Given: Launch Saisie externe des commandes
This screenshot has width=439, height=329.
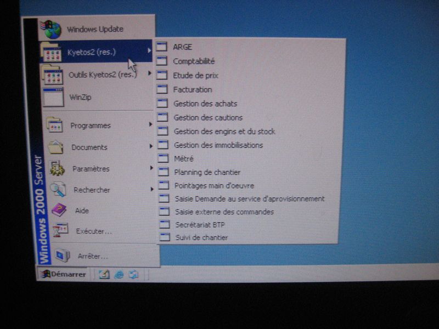Looking at the screenshot, I should [x=249, y=212].
